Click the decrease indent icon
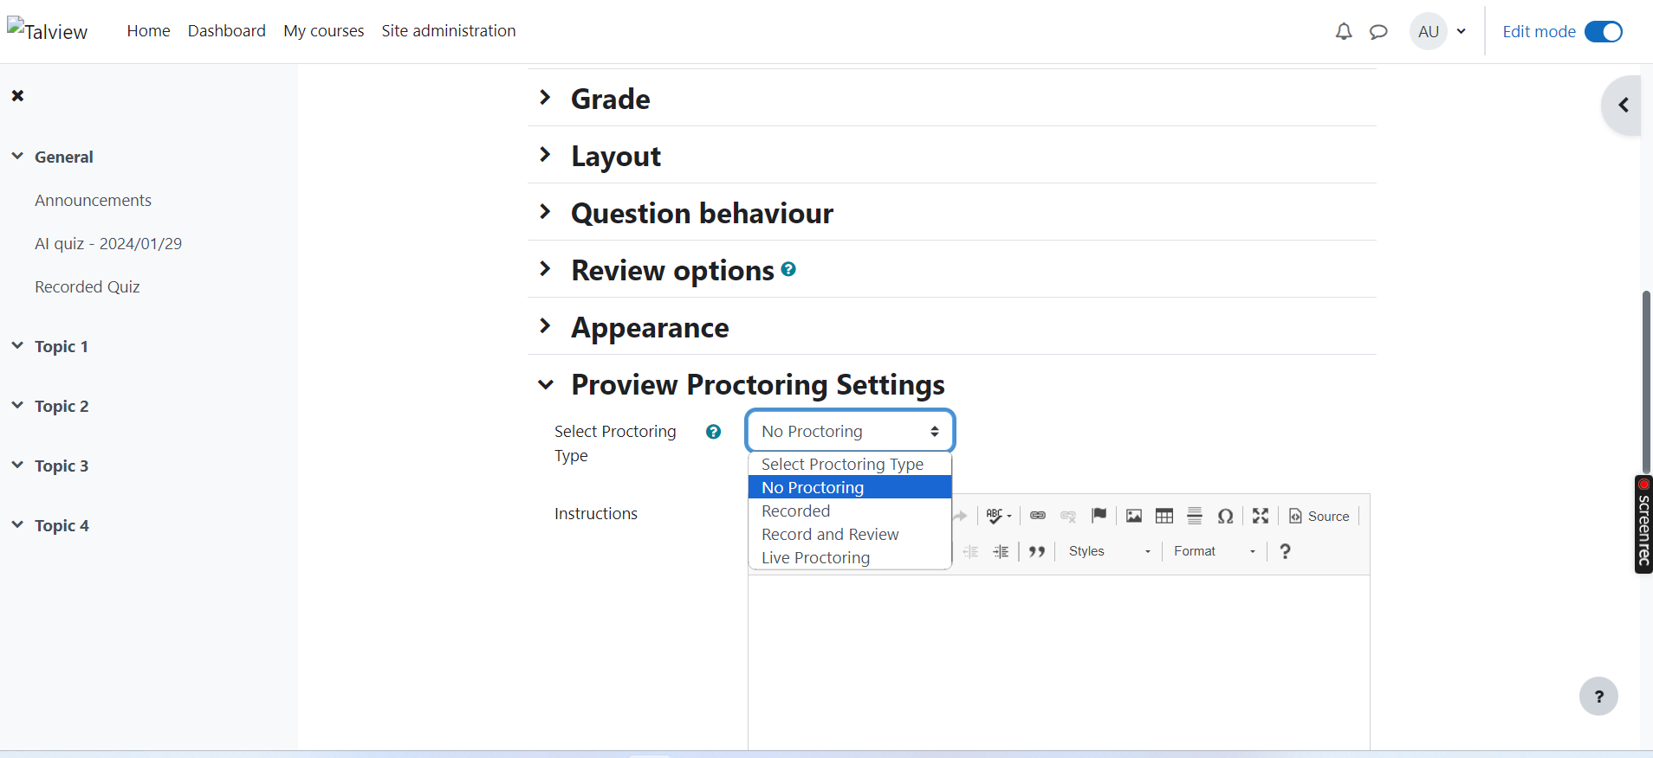 970,551
